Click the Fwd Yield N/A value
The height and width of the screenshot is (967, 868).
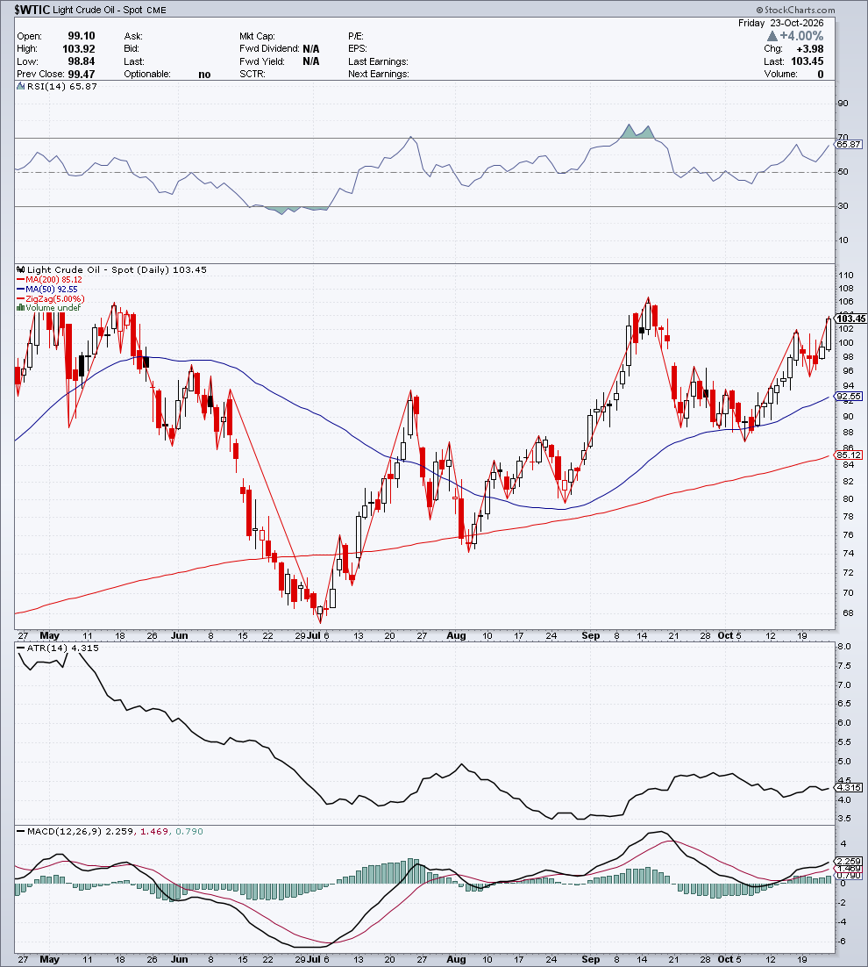click(x=311, y=61)
